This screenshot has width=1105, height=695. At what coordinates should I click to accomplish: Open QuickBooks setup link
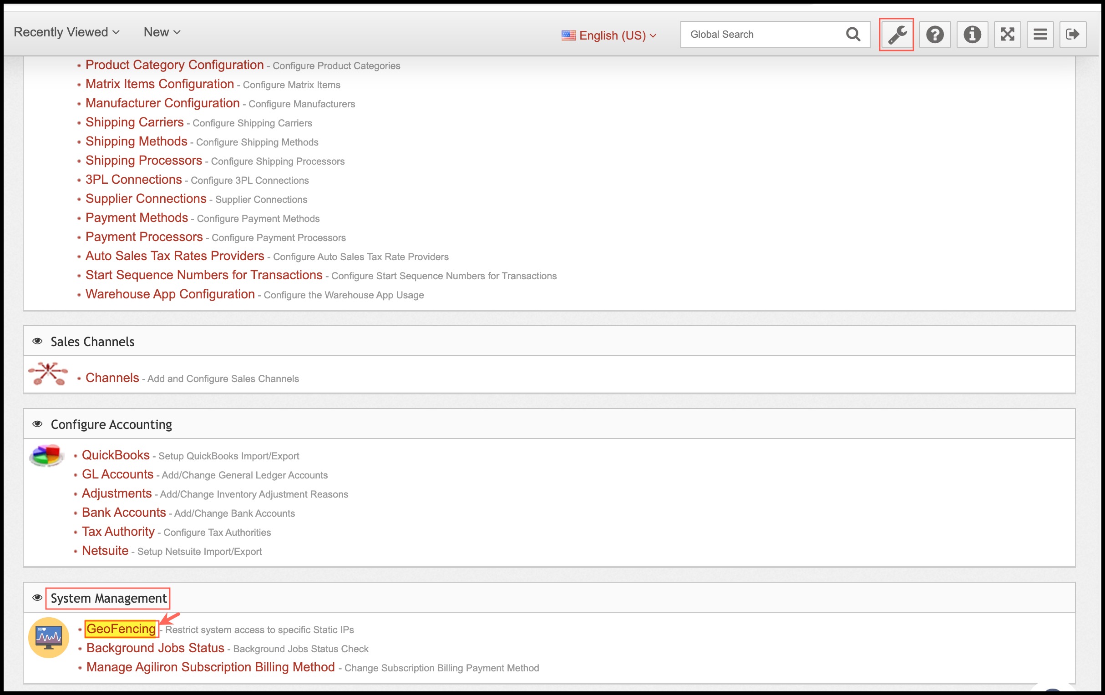pyautogui.click(x=116, y=455)
